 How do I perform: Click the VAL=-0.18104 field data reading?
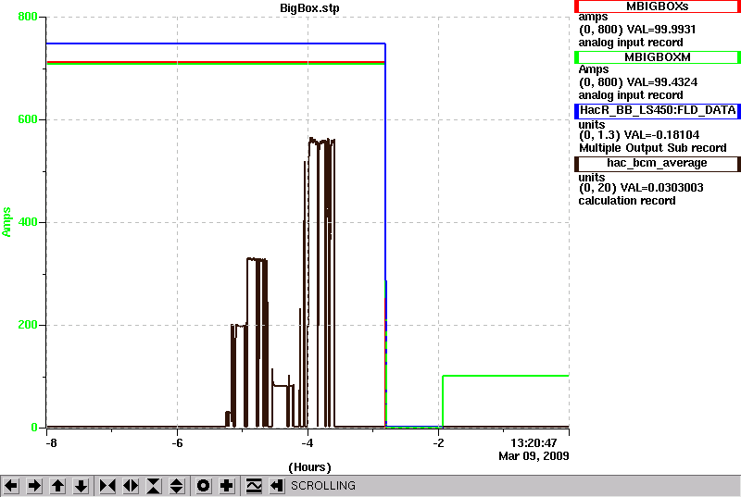(x=661, y=135)
